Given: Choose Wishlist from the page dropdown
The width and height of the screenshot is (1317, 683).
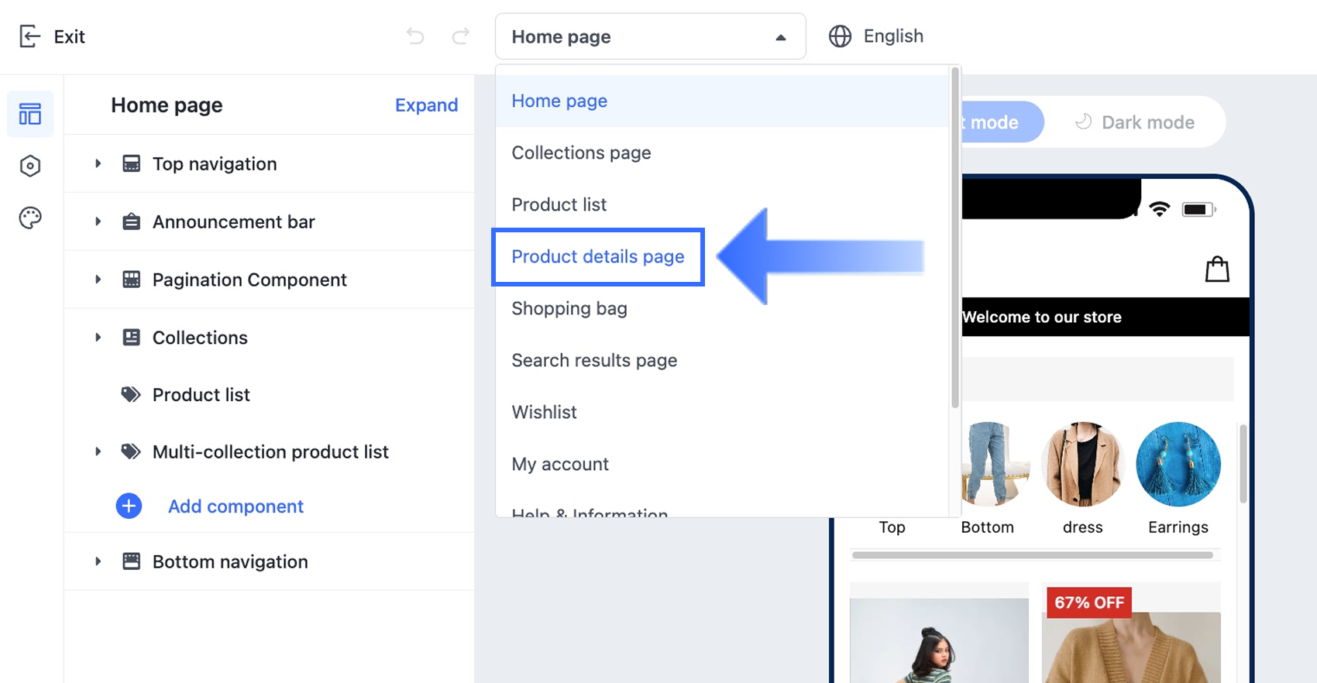Looking at the screenshot, I should point(722,412).
